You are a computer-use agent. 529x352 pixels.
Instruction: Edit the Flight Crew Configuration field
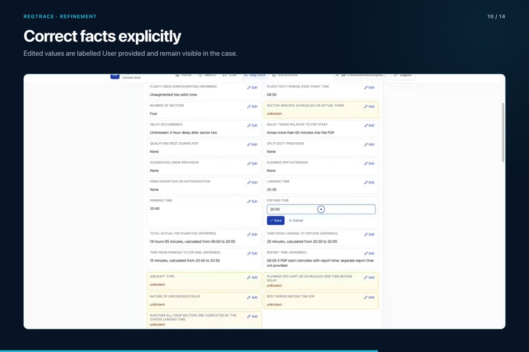point(252,88)
